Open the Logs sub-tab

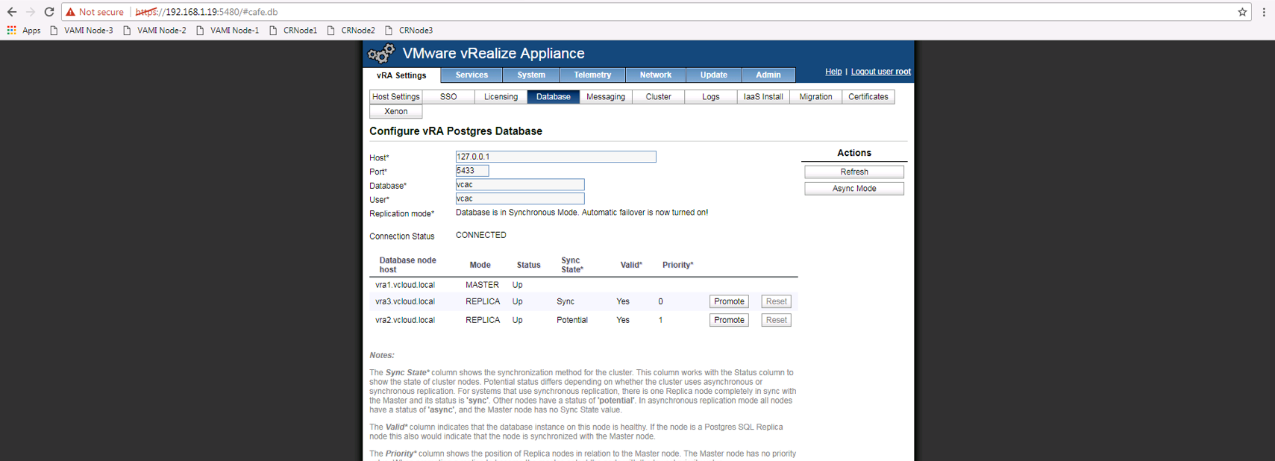click(x=711, y=97)
